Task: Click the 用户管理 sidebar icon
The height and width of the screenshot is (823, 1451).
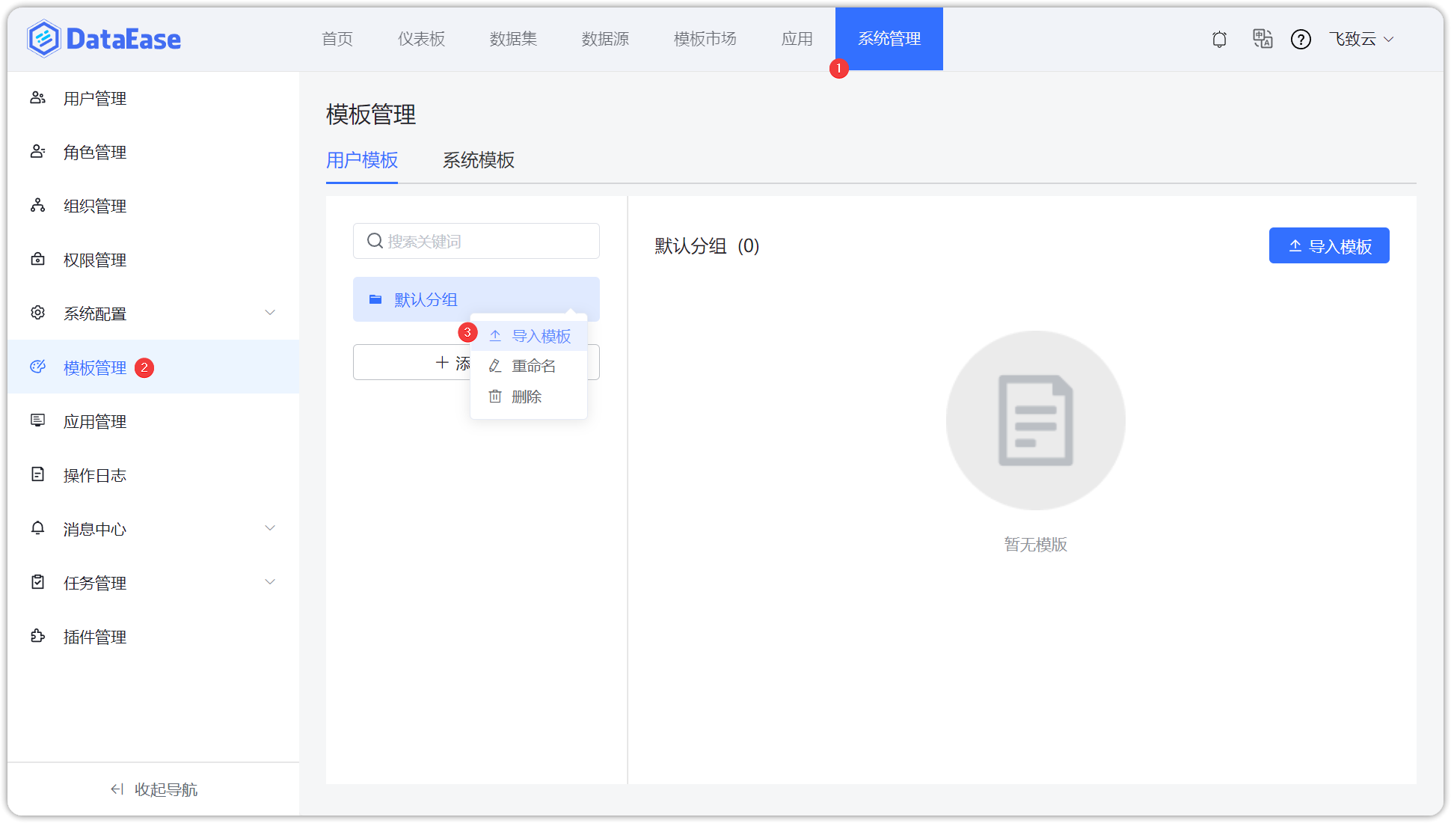Action: 37,98
